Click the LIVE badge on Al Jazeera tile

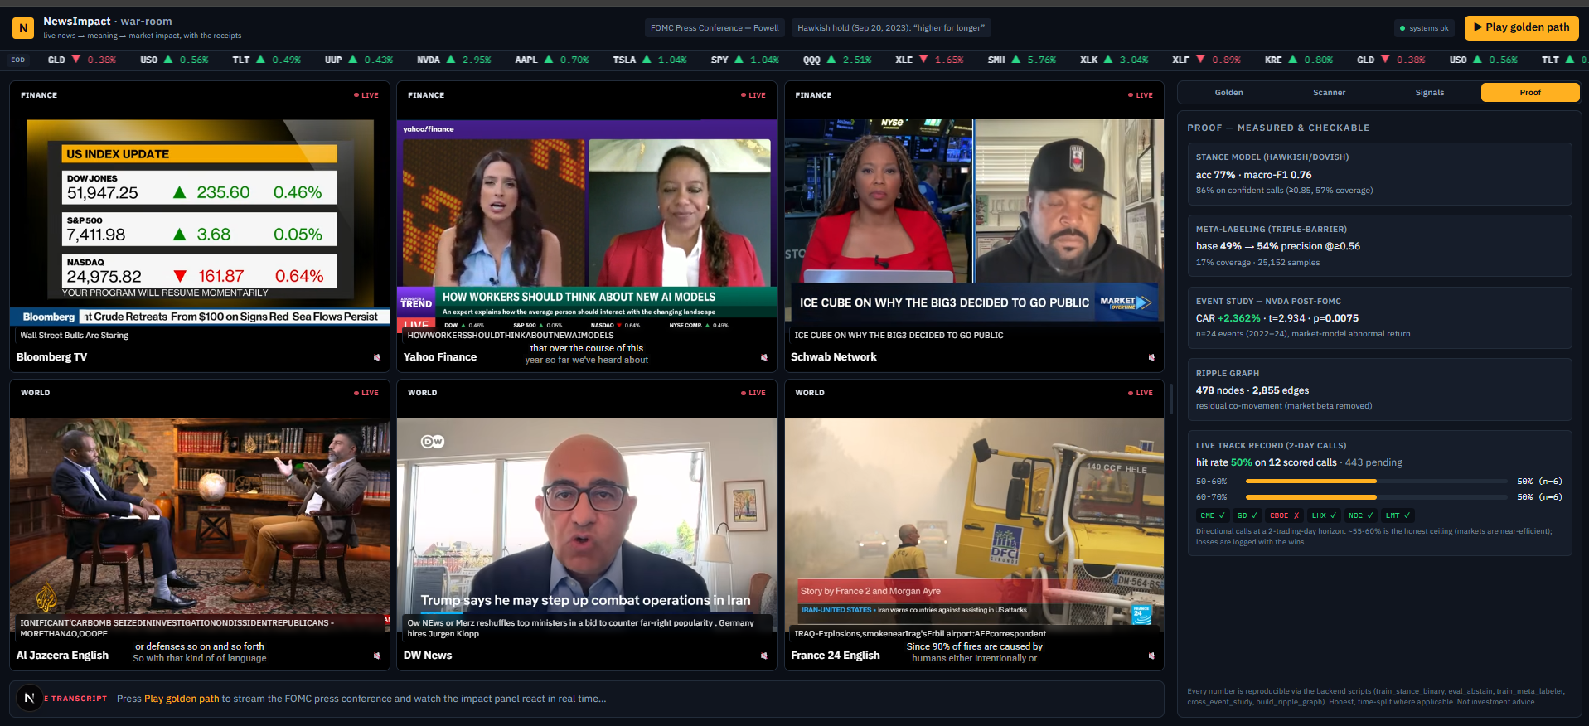tap(366, 393)
